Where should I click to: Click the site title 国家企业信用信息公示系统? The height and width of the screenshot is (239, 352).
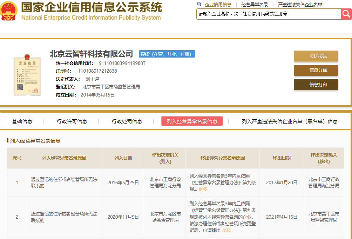[92, 7]
